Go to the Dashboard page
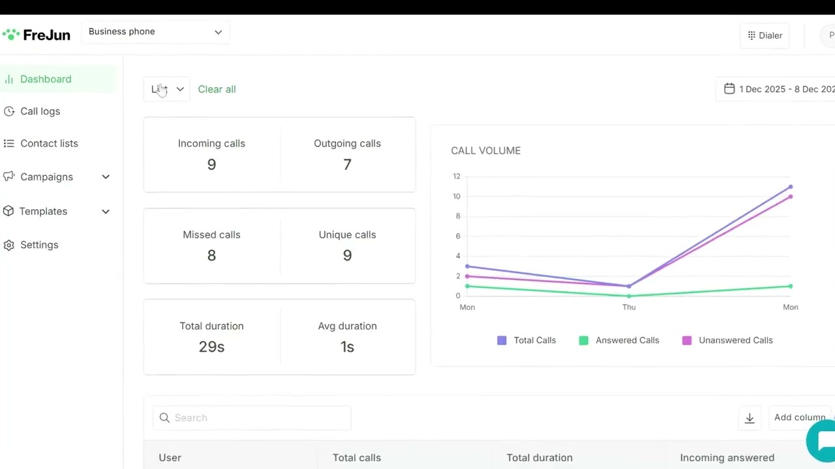835x469 pixels. (x=58, y=79)
